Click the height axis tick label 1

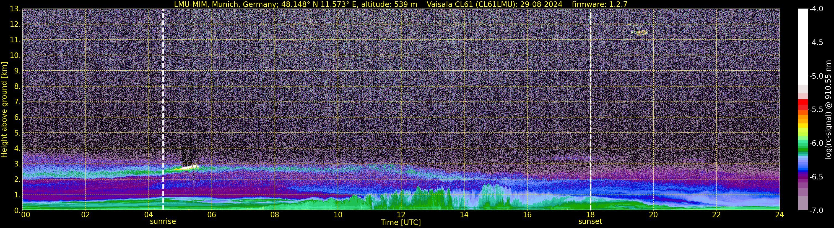click(x=17, y=195)
